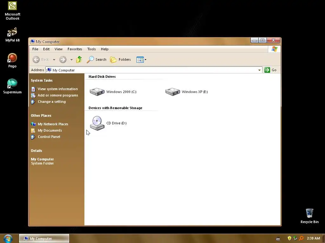Open the Microsoft Outlook desktop icon

pos(12,11)
